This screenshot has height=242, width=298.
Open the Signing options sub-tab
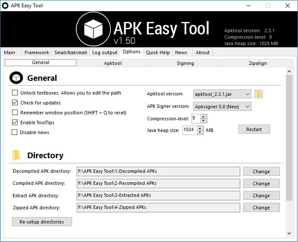[x=185, y=63]
